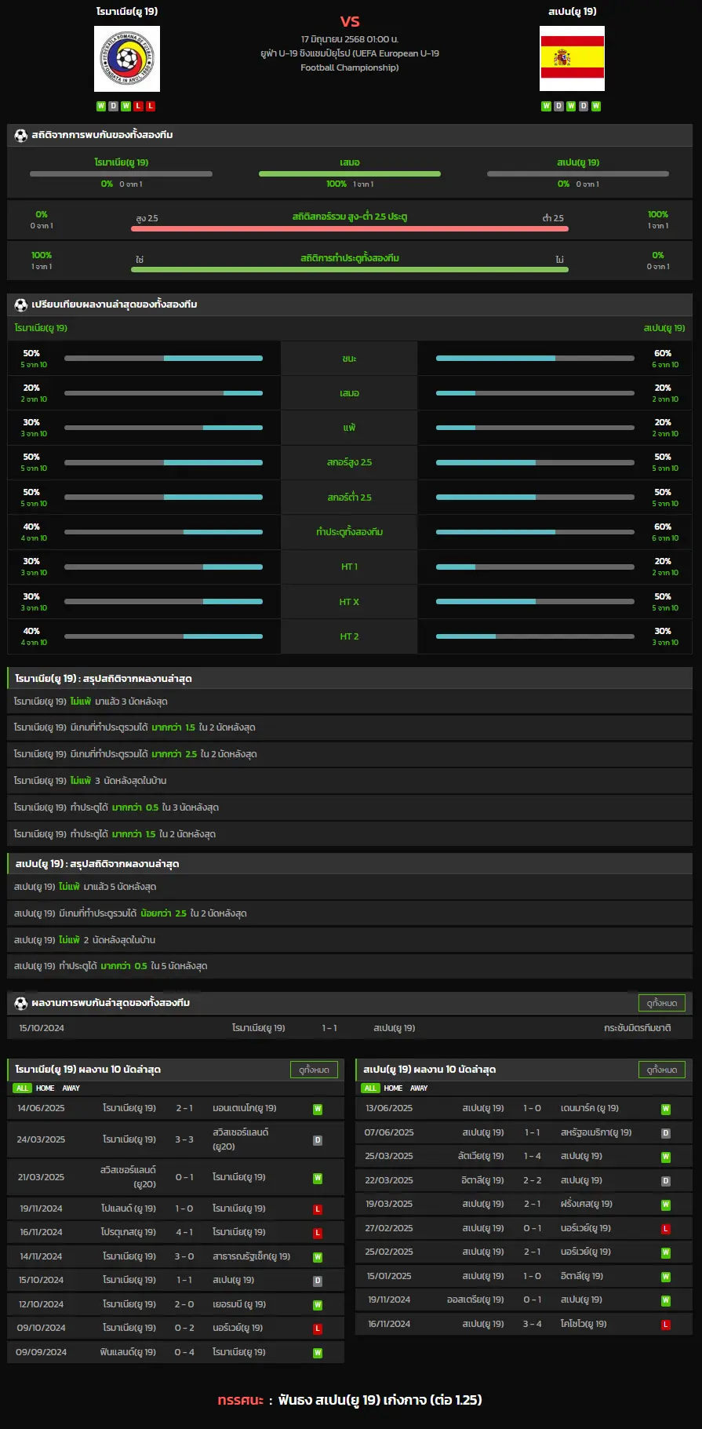Select AWAY tab in Romania U19 results
Image resolution: width=702 pixels, height=1429 pixels.
point(71,1088)
